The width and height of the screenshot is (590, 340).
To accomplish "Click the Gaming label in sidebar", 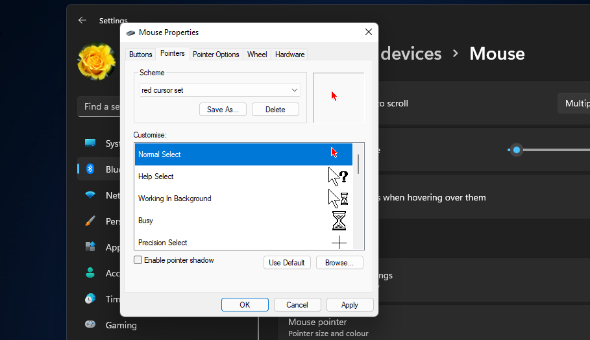I will [x=121, y=325].
